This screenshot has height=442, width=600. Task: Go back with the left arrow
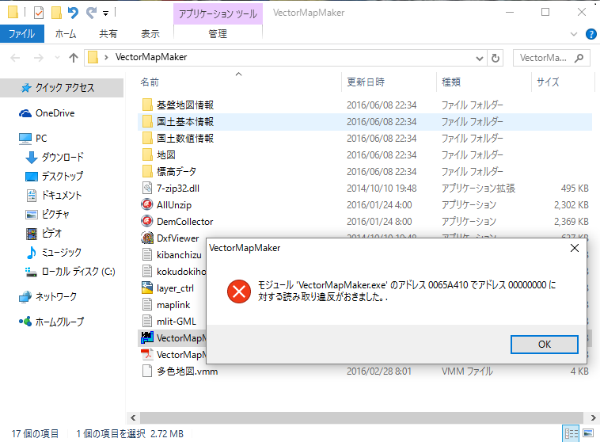coord(15,58)
